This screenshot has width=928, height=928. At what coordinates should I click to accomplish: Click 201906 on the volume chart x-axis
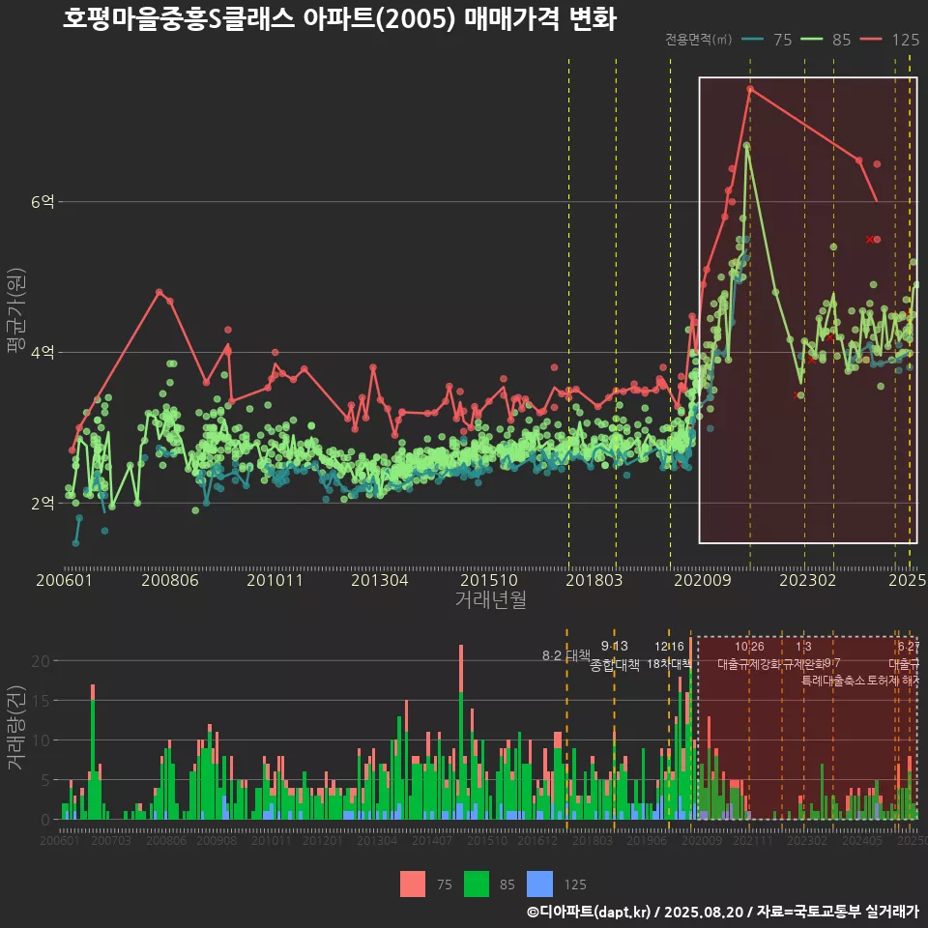click(x=647, y=840)
